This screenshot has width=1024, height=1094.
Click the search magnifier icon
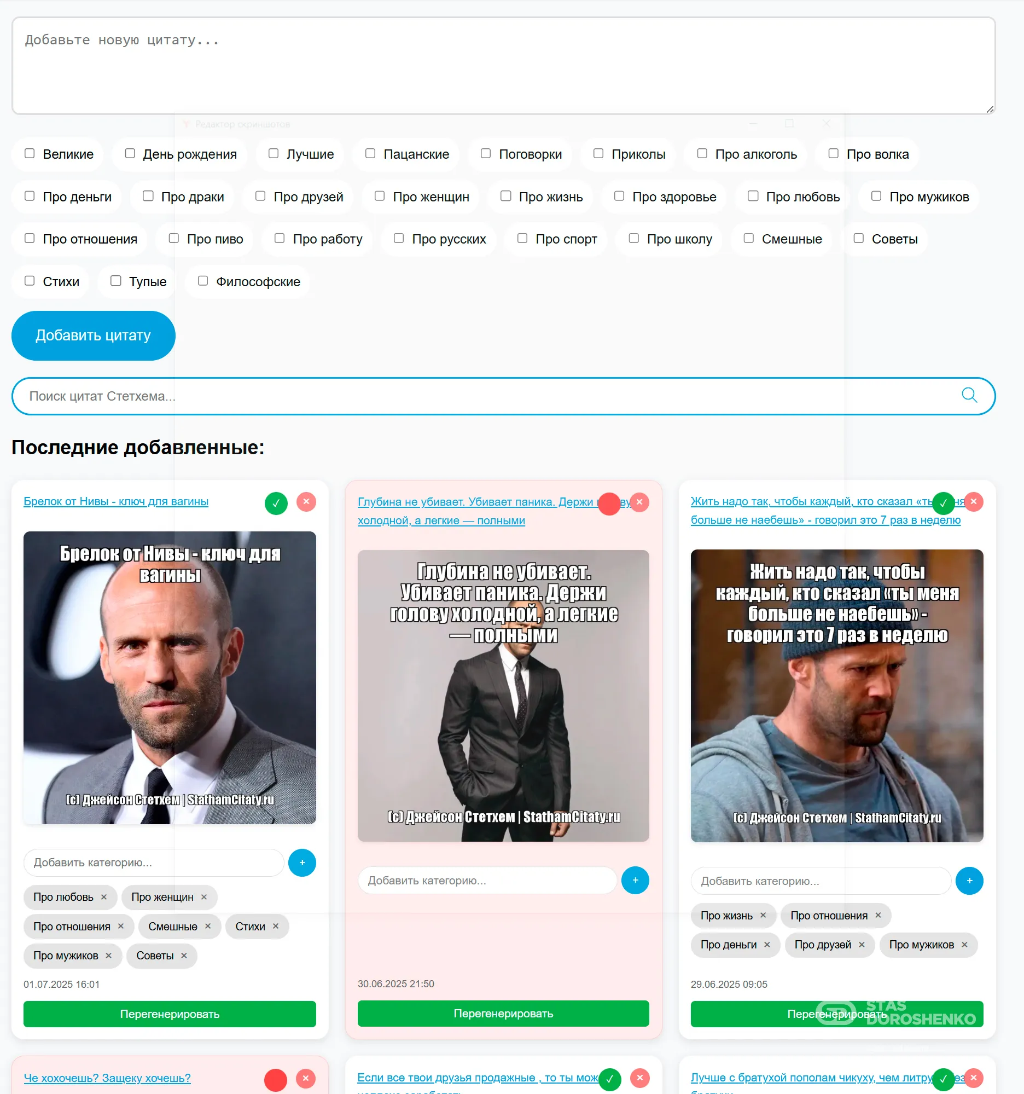coord(969,396)
